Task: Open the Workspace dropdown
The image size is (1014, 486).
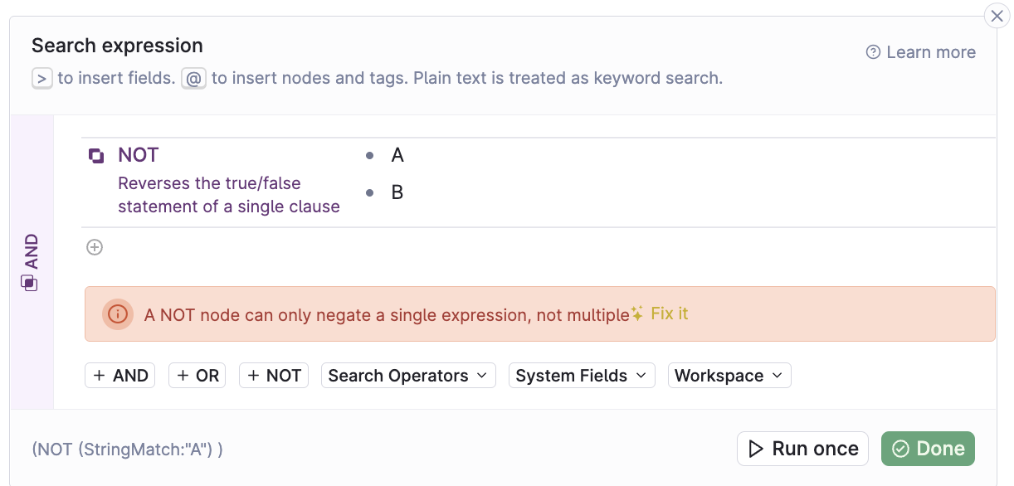Action: click(729, 376)
